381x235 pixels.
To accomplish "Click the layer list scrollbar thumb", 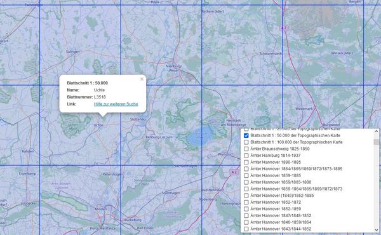I will [377, 142].
